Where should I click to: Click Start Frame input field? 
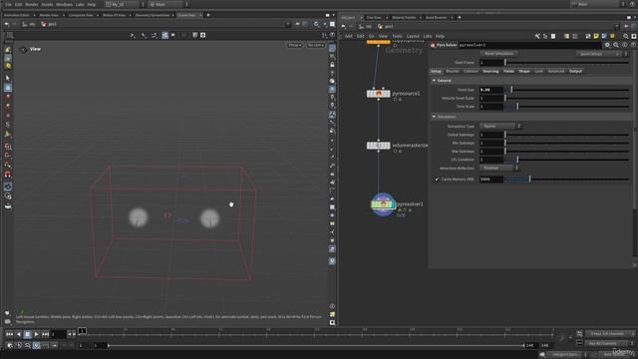[491, 63]
